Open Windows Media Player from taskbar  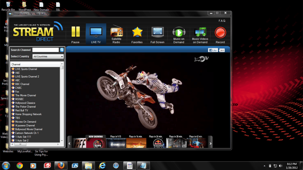(x=33, y=166)
